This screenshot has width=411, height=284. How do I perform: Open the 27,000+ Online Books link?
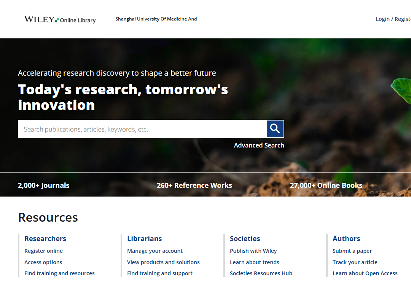pyautogui.click(x=326, y=186)
